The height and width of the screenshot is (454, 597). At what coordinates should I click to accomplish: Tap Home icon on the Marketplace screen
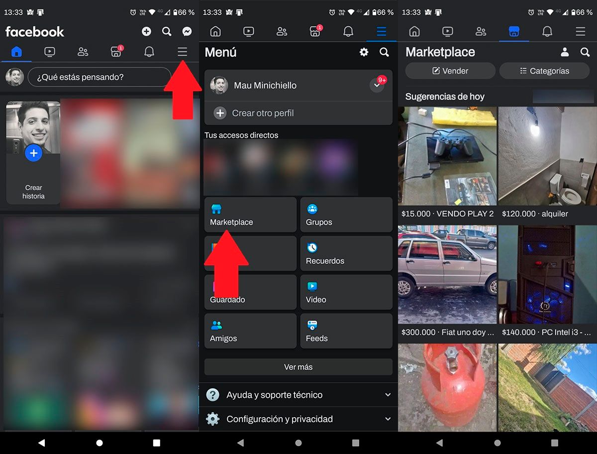tap(414, 31)
